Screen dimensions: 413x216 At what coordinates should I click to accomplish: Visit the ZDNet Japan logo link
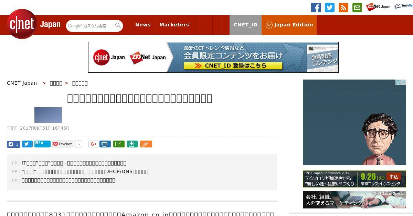tap(378, 7)
